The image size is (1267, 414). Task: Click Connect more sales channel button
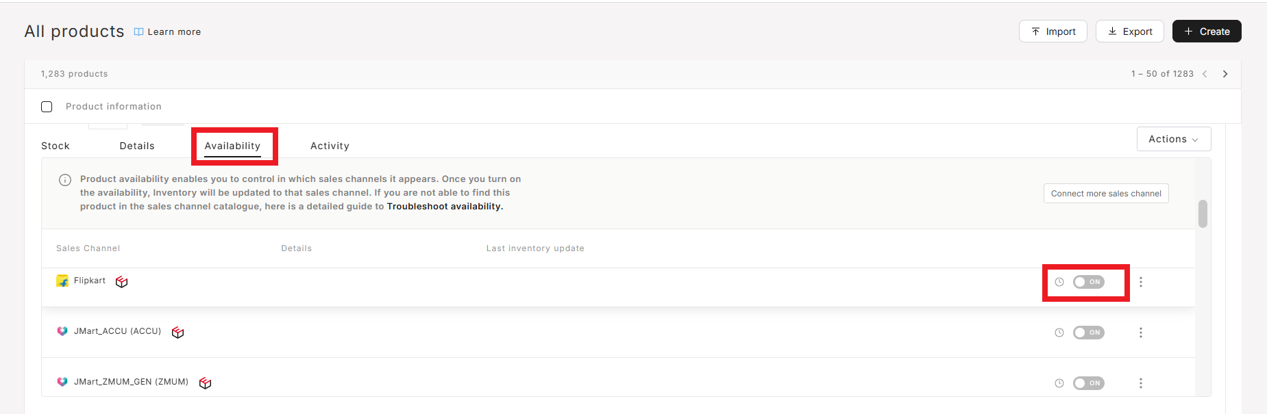1106,194
